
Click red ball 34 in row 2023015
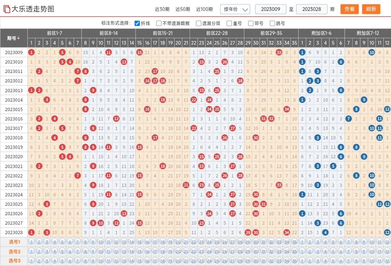[287, 109]
